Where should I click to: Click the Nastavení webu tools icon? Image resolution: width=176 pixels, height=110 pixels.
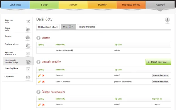[28, 21]
